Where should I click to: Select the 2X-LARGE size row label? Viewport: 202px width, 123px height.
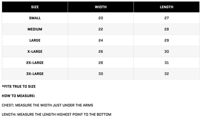(35, 63)
